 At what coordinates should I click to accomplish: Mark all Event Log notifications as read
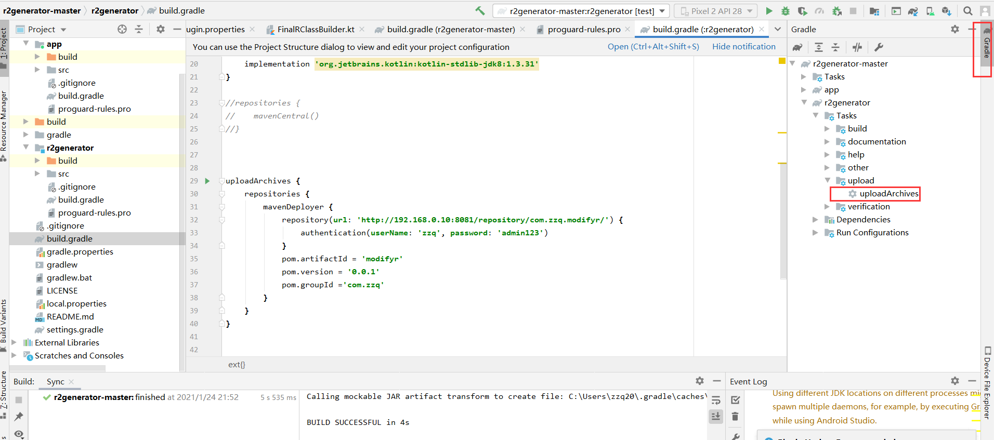click(735, 400)
